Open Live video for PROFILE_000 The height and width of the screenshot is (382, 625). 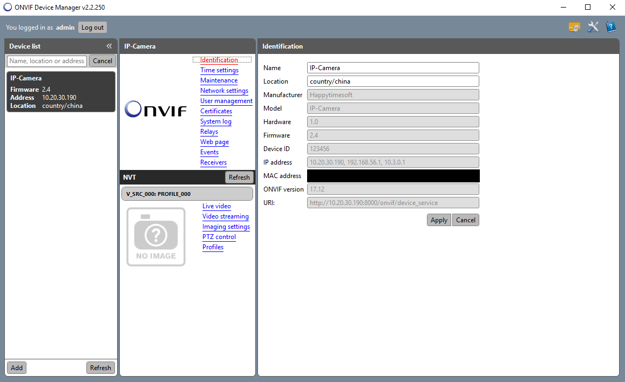pyautogui.click(x=216, y=206)
